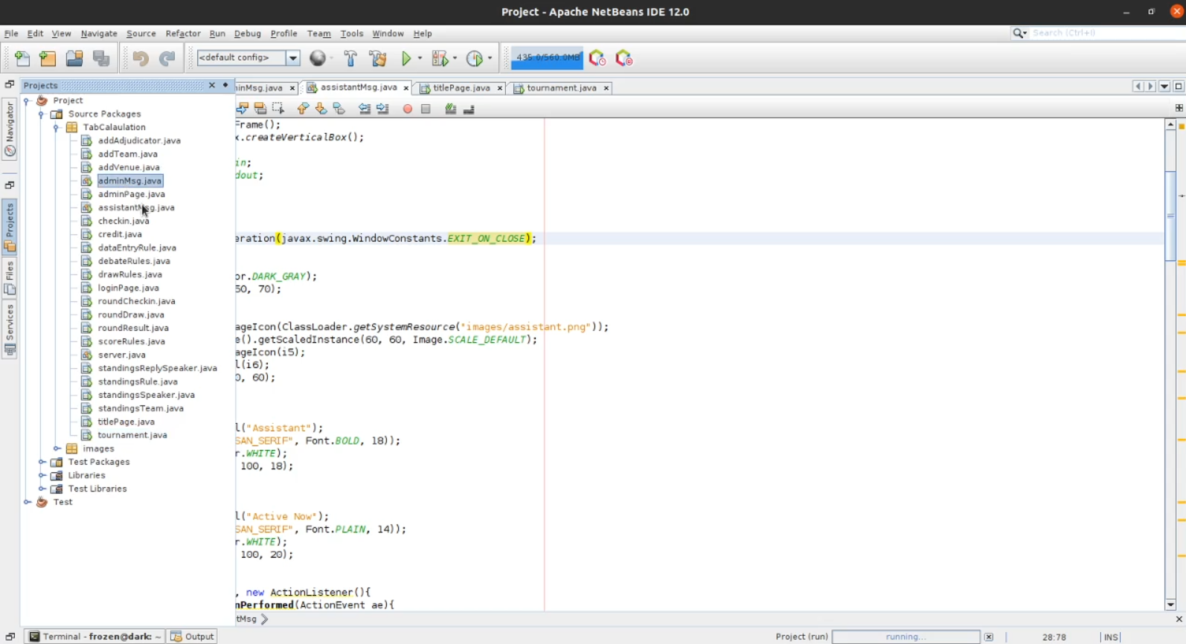Cancel the running Project (run) task

(x=989, y=637)
